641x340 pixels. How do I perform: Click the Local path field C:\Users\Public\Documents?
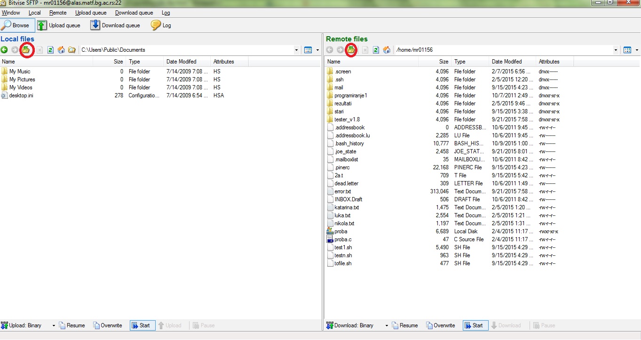point(186,50)
